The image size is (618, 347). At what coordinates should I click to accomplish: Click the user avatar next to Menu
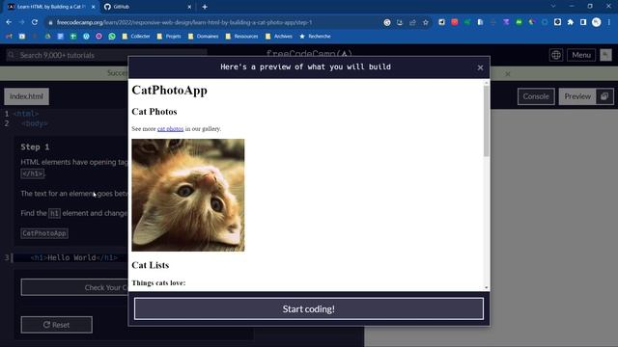[x=605, y=55]
